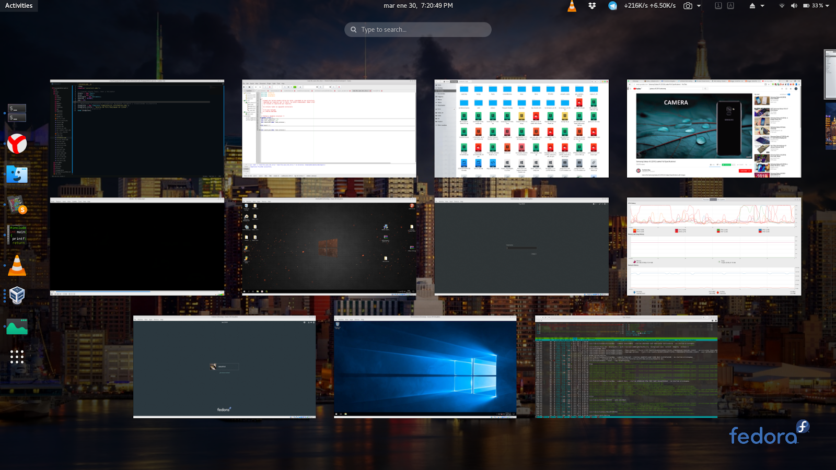This screenshot has width=836, height=470.
Task: Select the htop terminal window thumbnail
Action: (x=626, y=367)
